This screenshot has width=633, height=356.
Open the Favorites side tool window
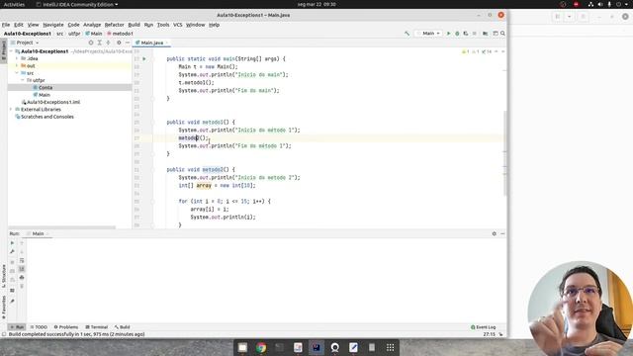coord(4,308)
